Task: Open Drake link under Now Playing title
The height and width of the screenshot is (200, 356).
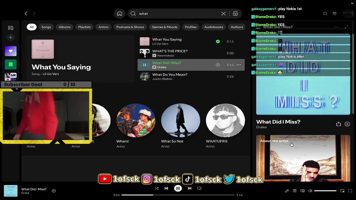Action: 261,127
